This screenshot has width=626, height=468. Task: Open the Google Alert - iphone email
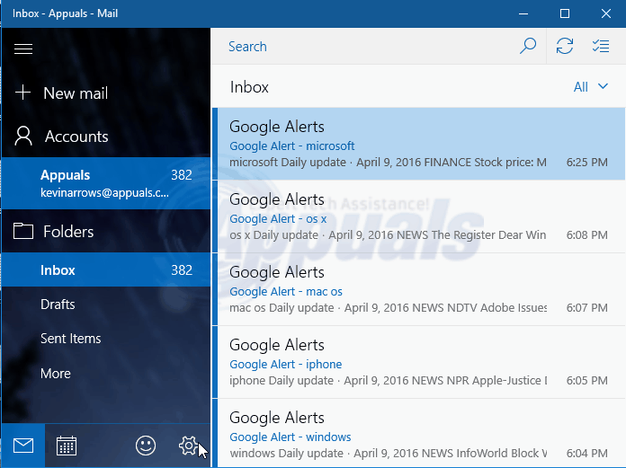pyautogui.click(x=418, y=362)
